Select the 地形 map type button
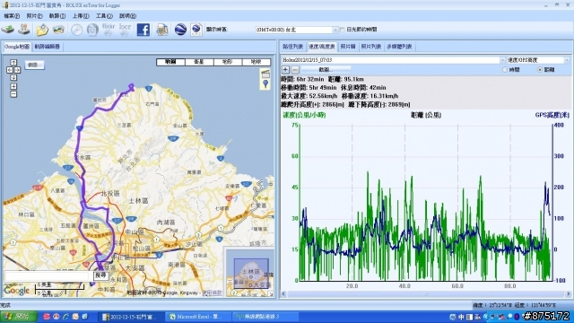574x323 pixels. pos(227,62)
